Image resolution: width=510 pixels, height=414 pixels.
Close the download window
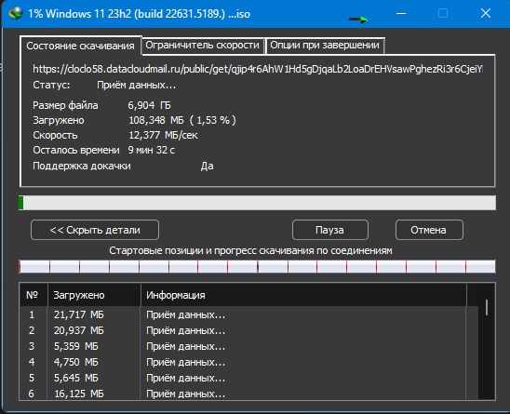point(486,13)
